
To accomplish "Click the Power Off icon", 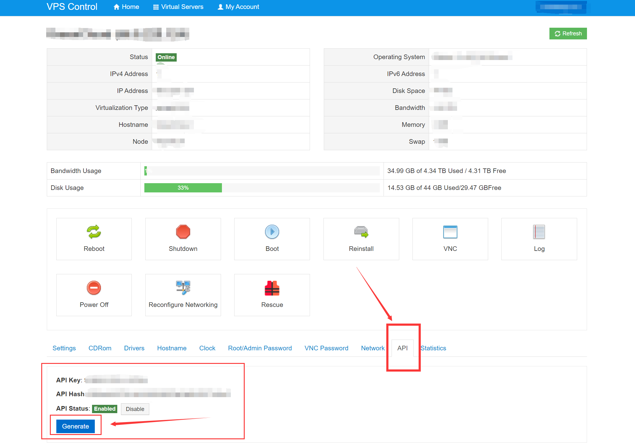I will 94,288.
